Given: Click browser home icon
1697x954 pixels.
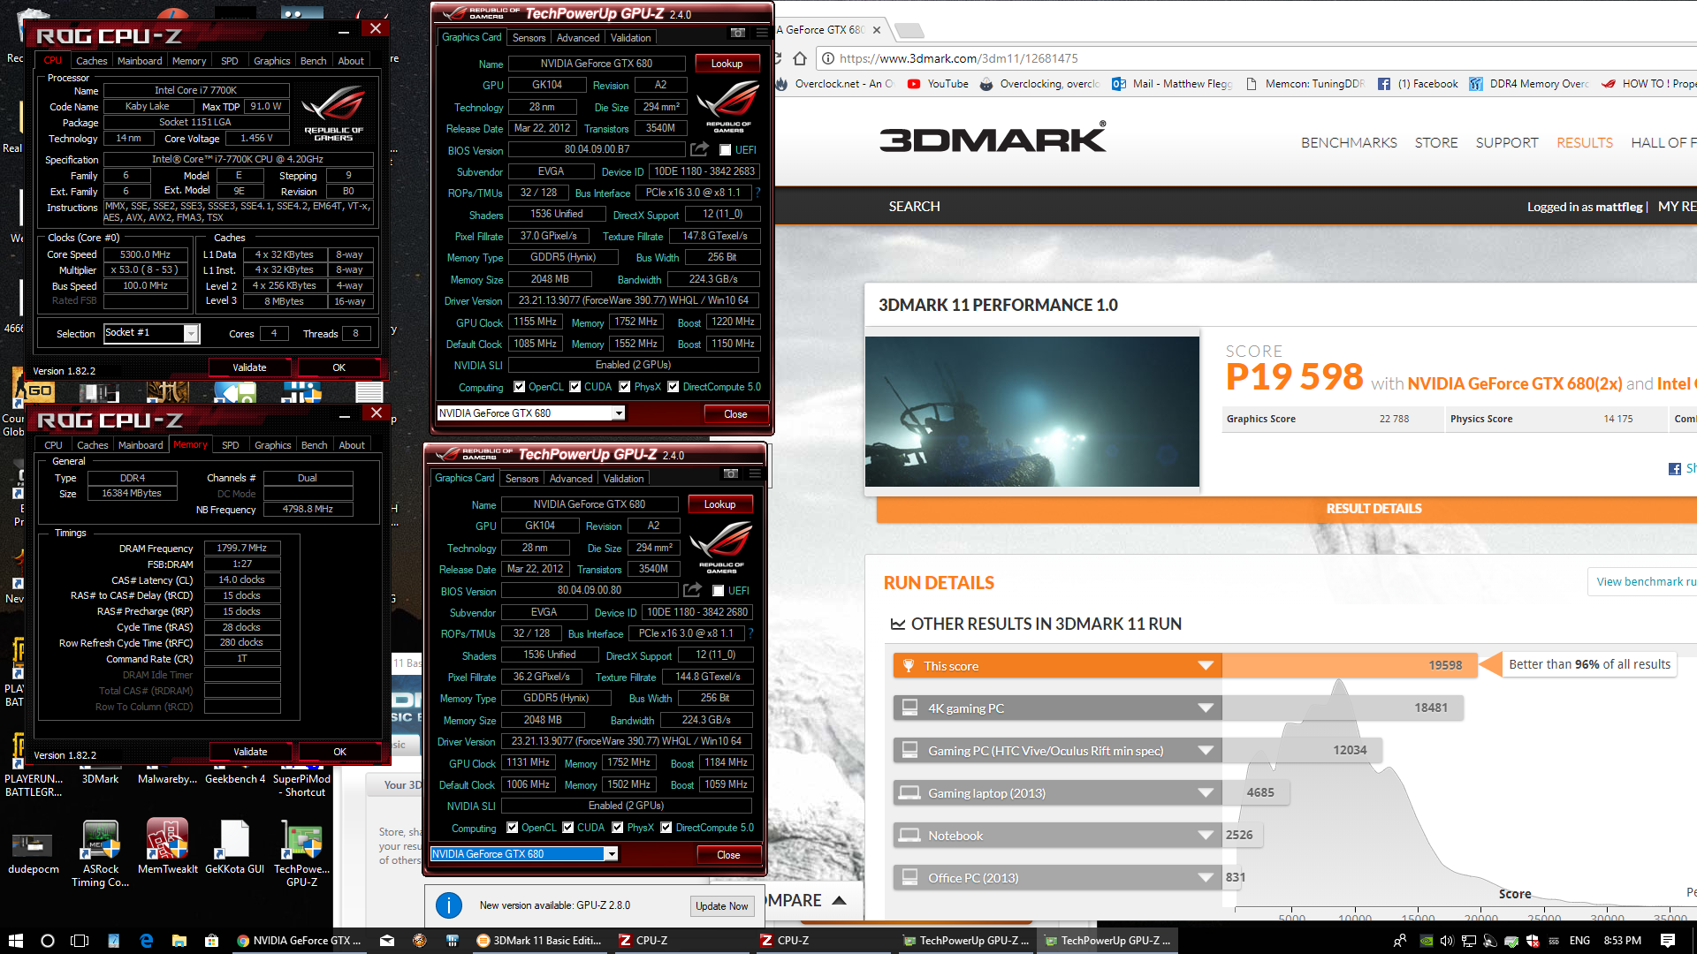Looking at the screenshot, I should click(x=800, y=58).
